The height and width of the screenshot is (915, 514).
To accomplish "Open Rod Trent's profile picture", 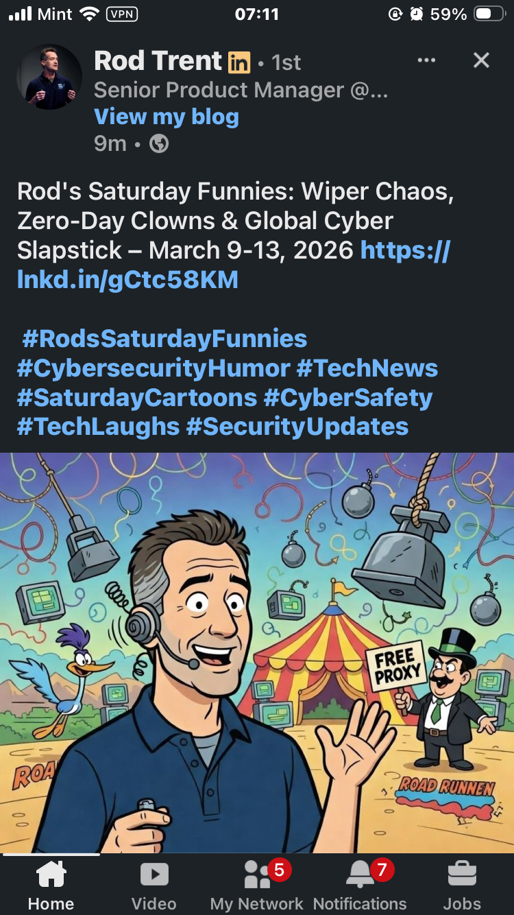I will click(x=49, y=77).
